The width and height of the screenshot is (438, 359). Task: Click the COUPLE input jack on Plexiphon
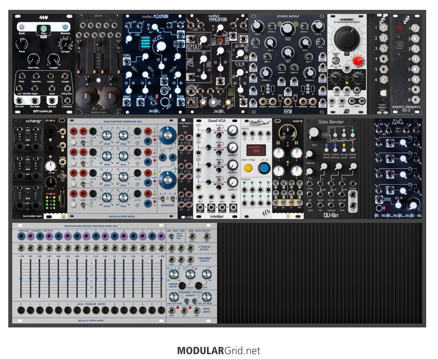coord(127,62)
